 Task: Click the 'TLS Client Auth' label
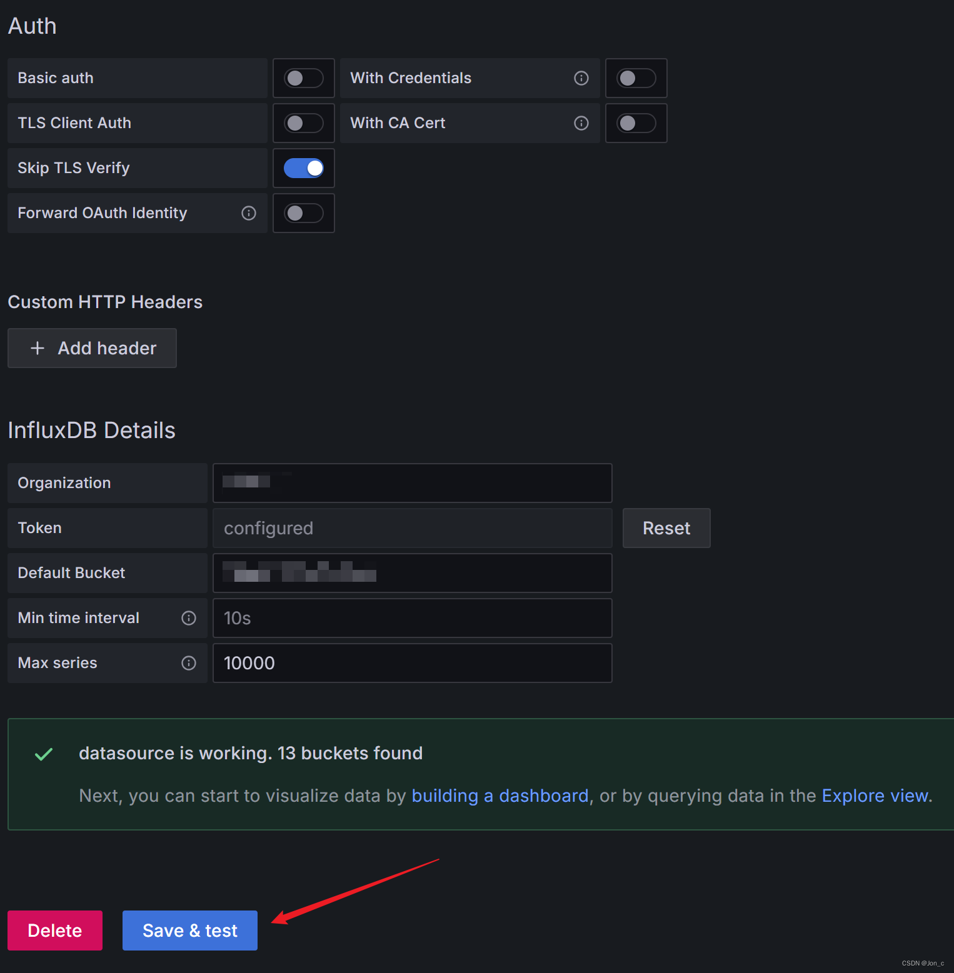click(x=74, y=123)
